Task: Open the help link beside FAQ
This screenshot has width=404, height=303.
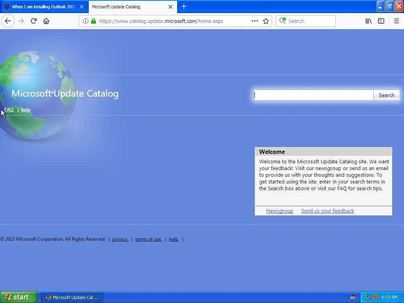Action: pyautogui.click(x=26, y=110)
